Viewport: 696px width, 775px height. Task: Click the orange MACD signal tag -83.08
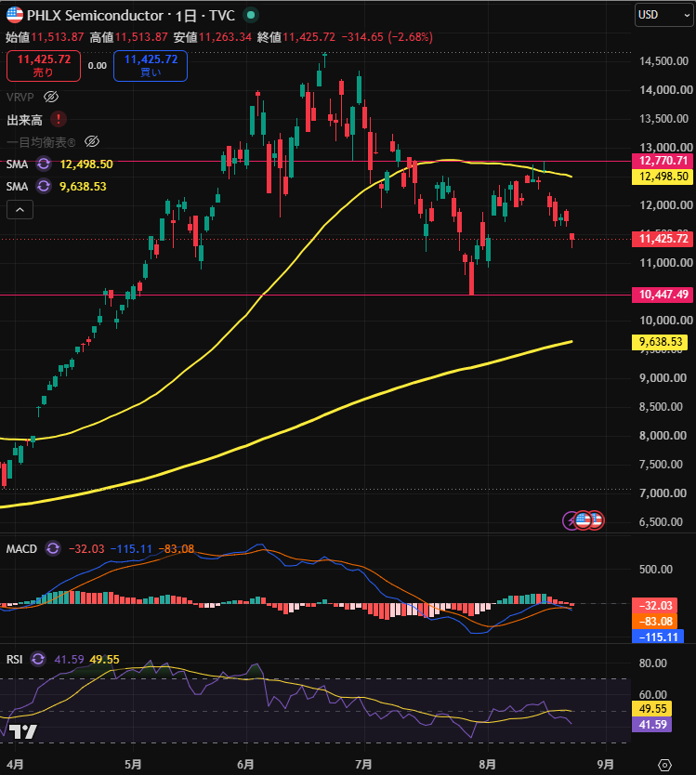tap(654, 622)
